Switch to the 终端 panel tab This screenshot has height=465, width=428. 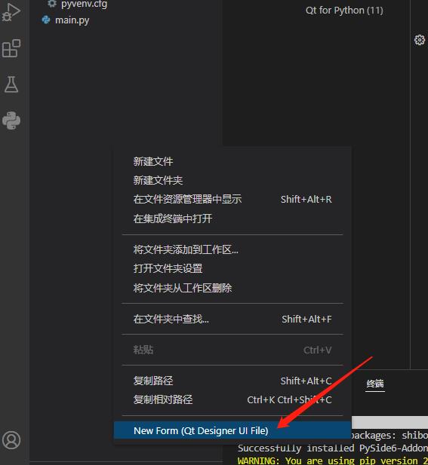pos(375,384)
